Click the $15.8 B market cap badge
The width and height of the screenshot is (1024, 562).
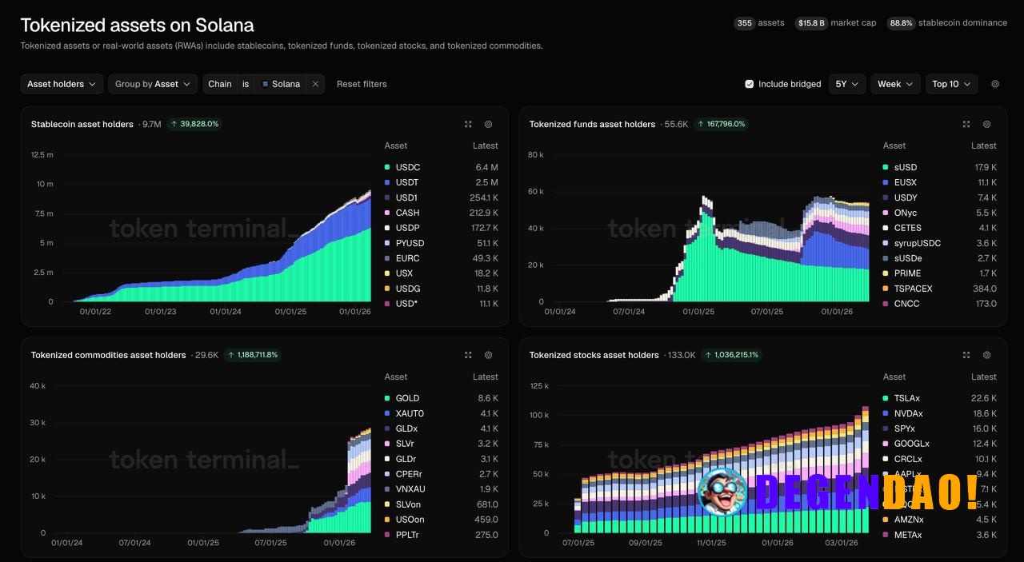point(810,22)
